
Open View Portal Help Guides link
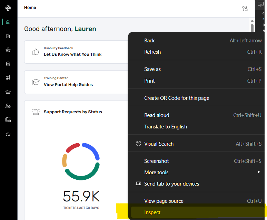coord(68,85)
